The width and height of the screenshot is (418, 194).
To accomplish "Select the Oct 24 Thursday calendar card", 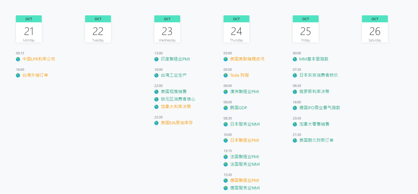I will (x=236, y=29).
